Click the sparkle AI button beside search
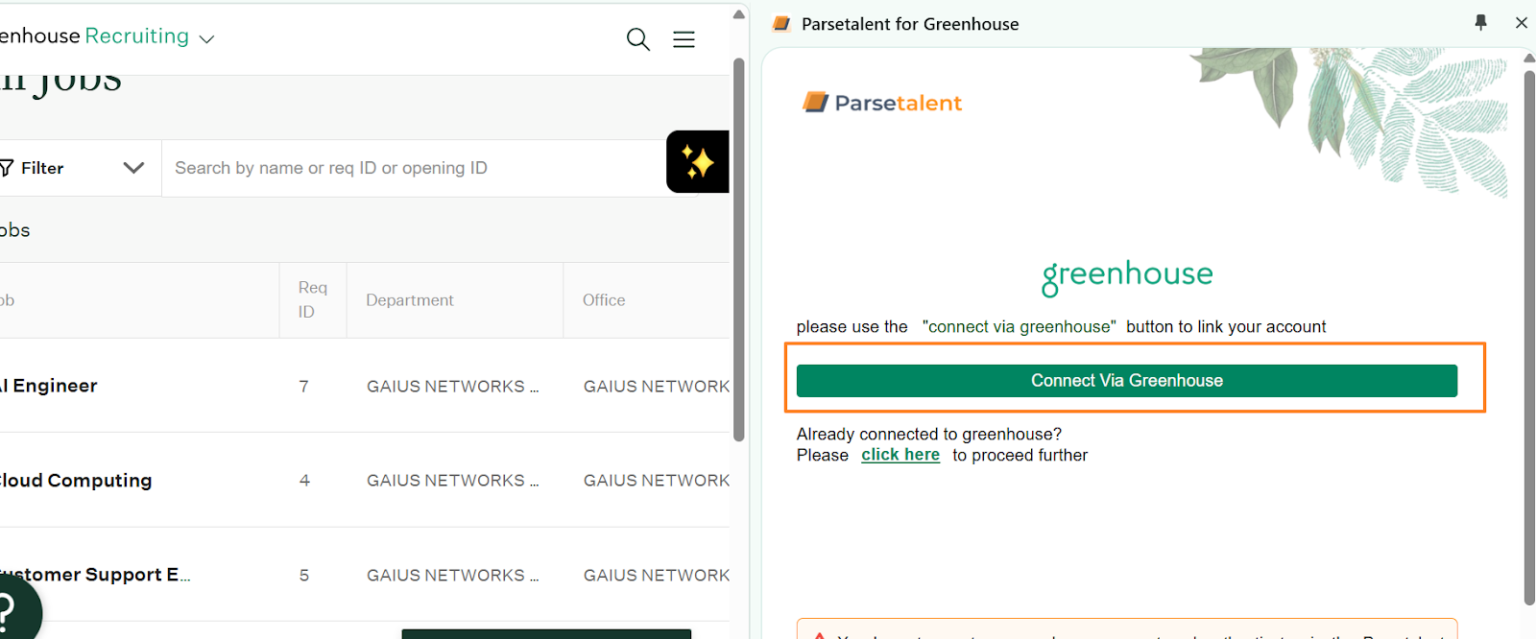The height and width of the screenshot is (639, 1536). tap(698, 162)
